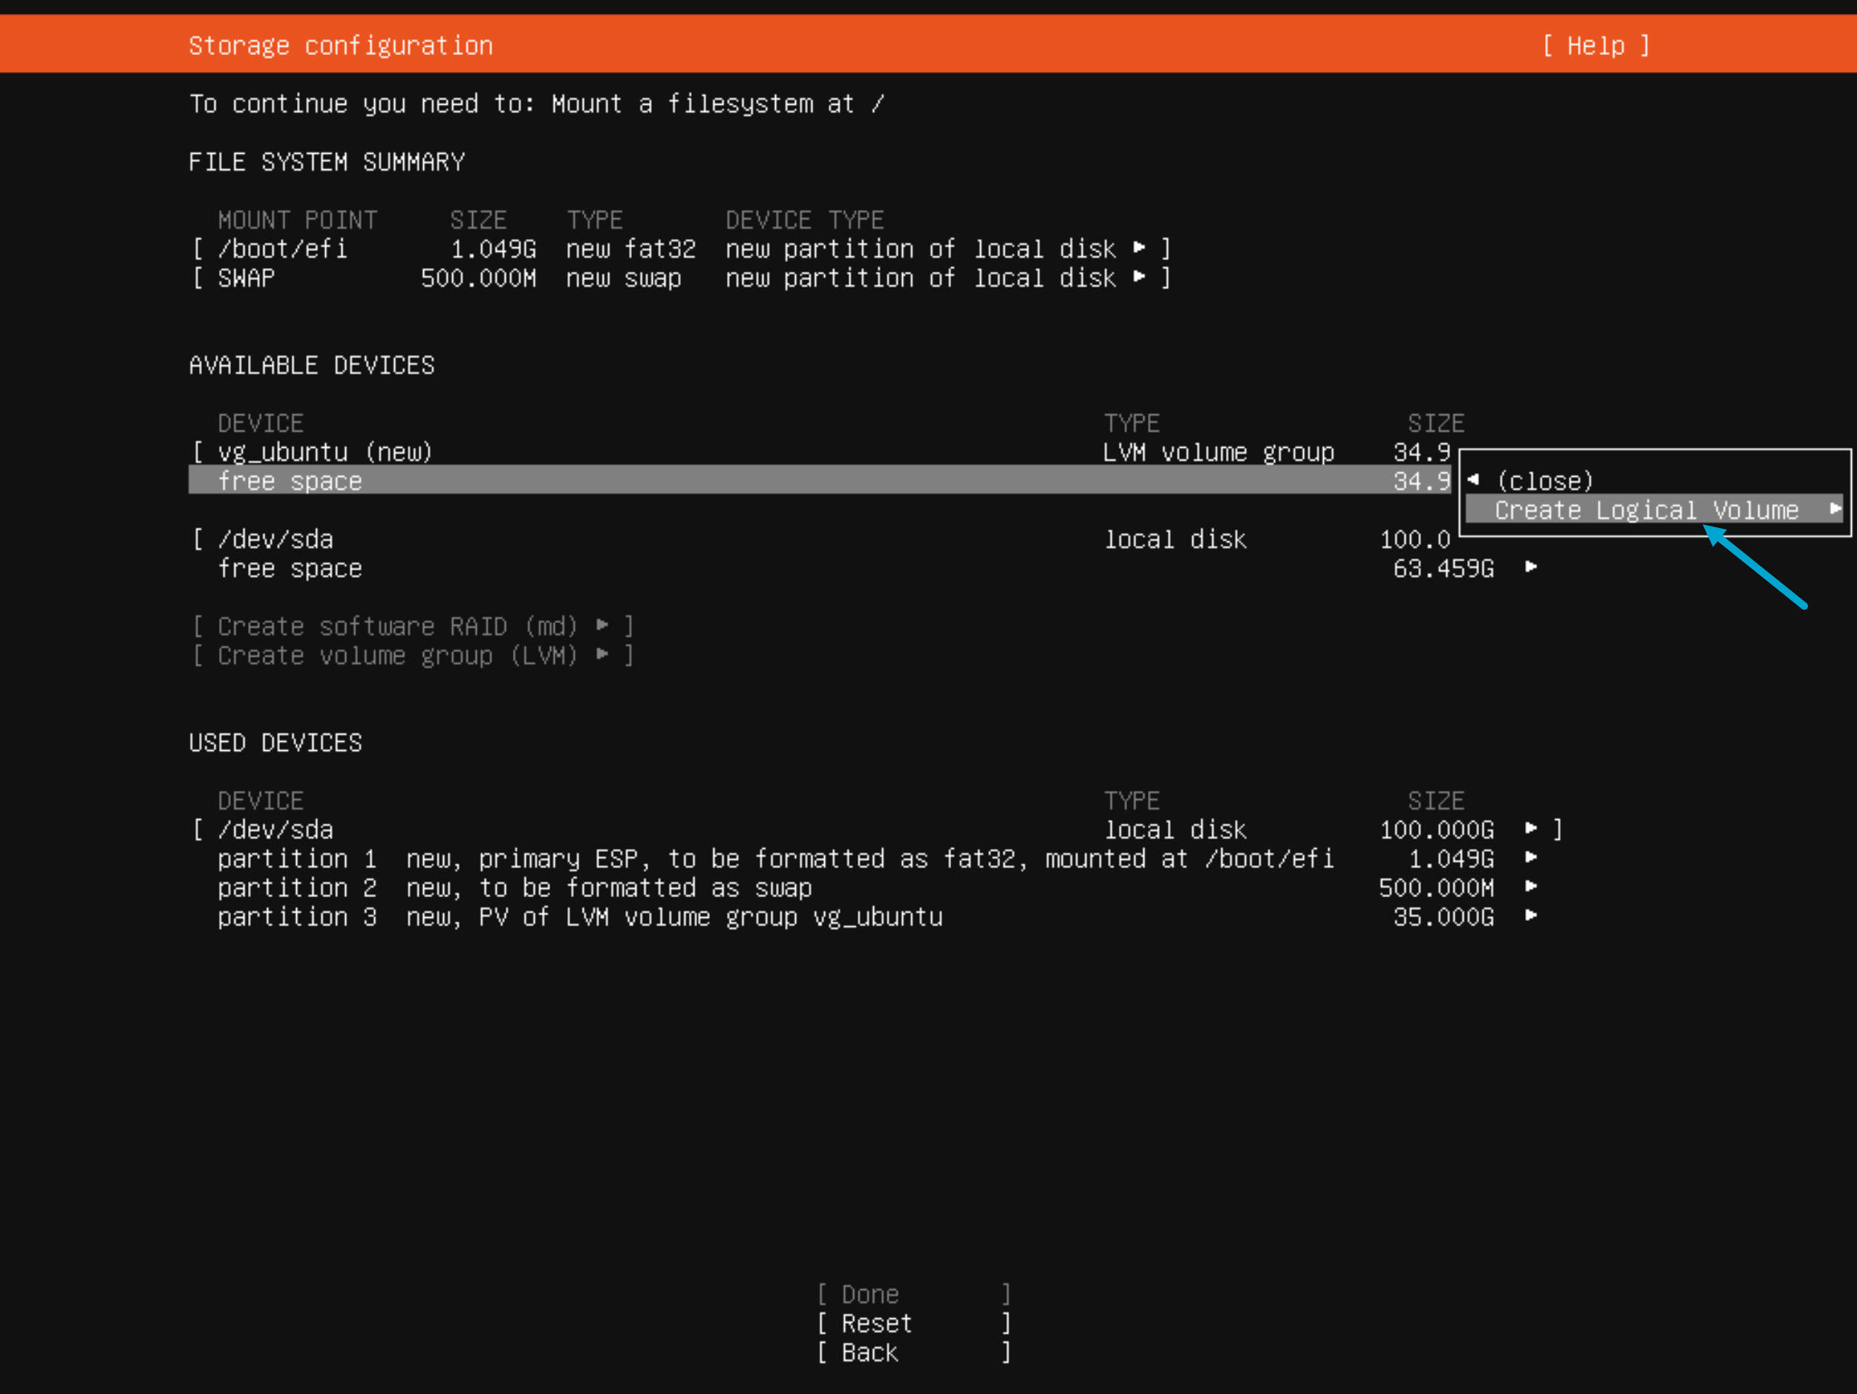The width and height of the screenshot is (1857, 1394).
Task: Select highlighted free space under vg_ubuntu
Action: [x=290, y=481]
